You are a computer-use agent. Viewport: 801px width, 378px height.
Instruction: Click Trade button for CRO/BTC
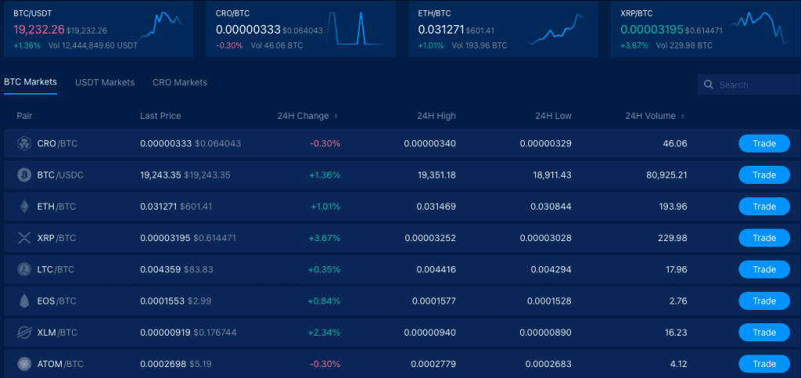[764, 143]
